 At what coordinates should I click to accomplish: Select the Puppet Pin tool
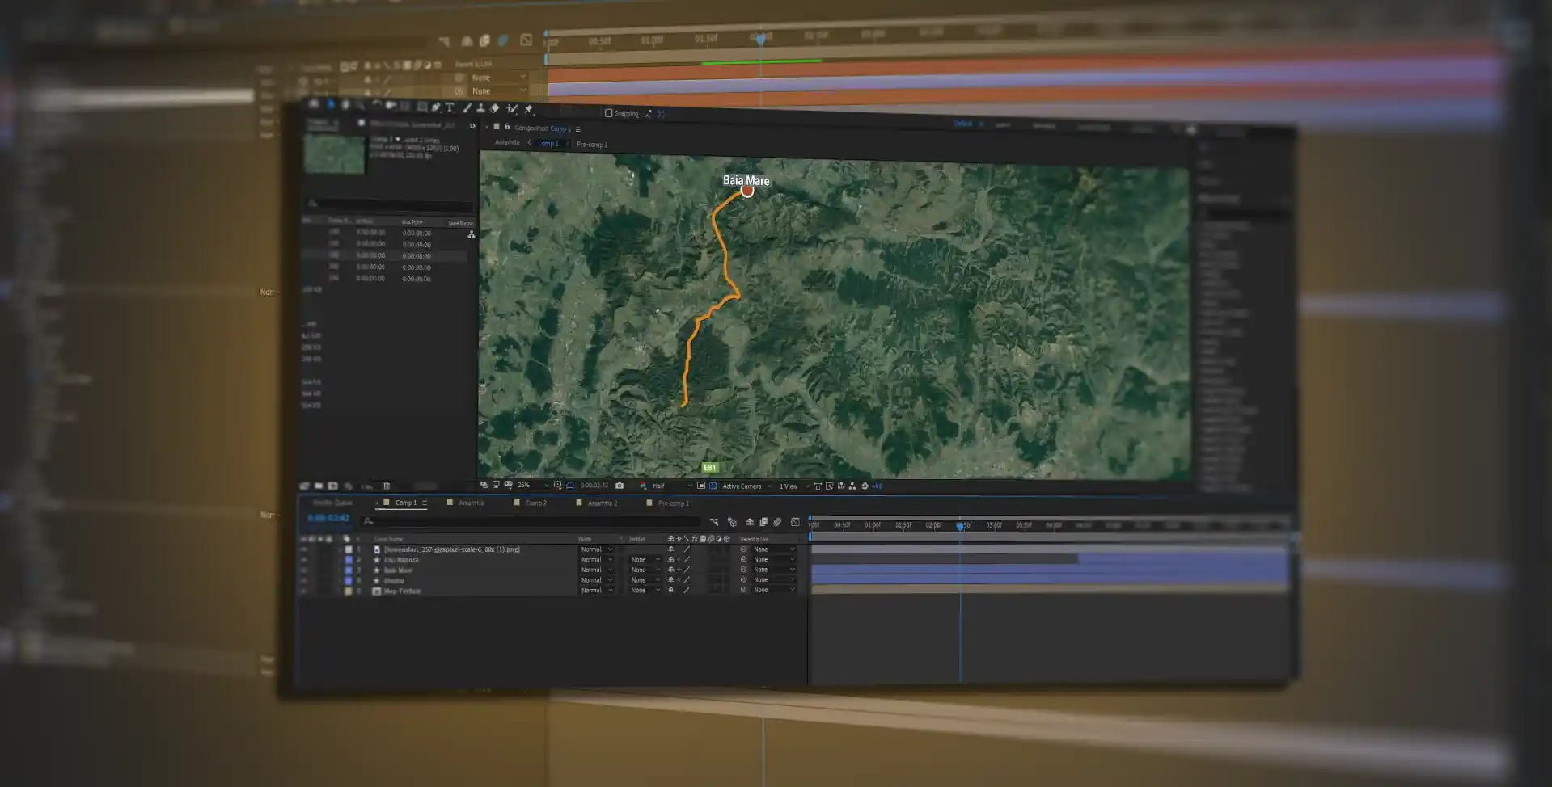(528, 109)
